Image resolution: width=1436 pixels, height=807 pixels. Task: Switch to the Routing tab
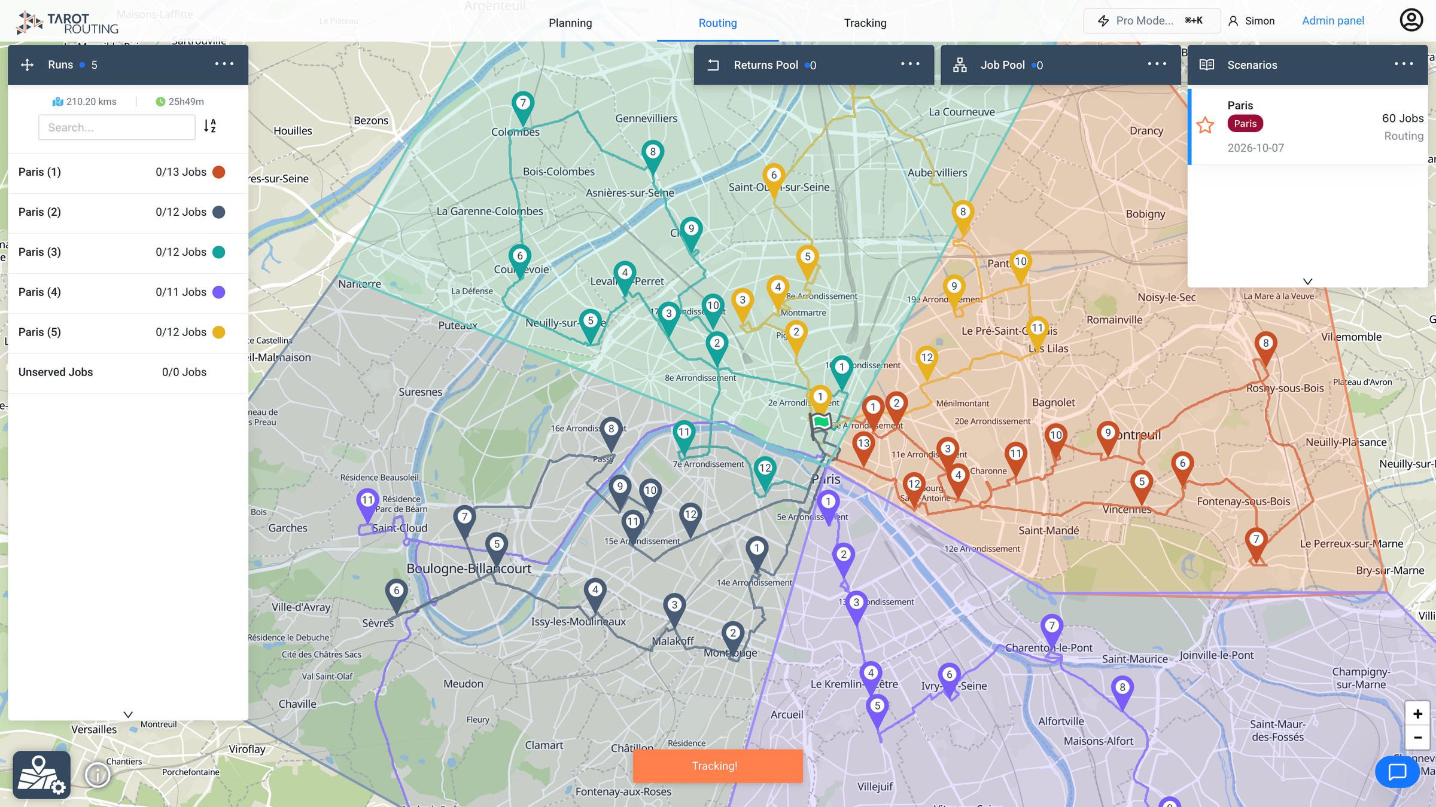coord(717,23)
